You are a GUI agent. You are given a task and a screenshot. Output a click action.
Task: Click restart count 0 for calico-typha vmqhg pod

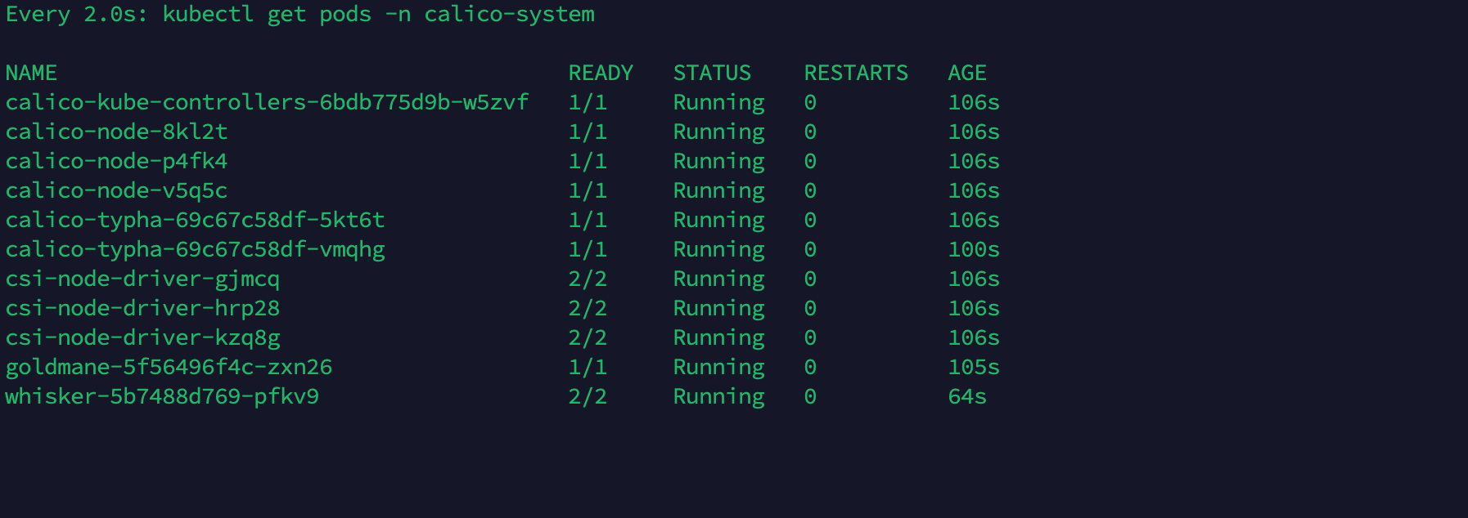[x=810, y=249]
